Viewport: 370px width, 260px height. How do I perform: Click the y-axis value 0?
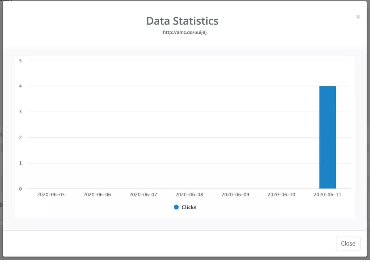pyautogui.click(x=21, y=189)
